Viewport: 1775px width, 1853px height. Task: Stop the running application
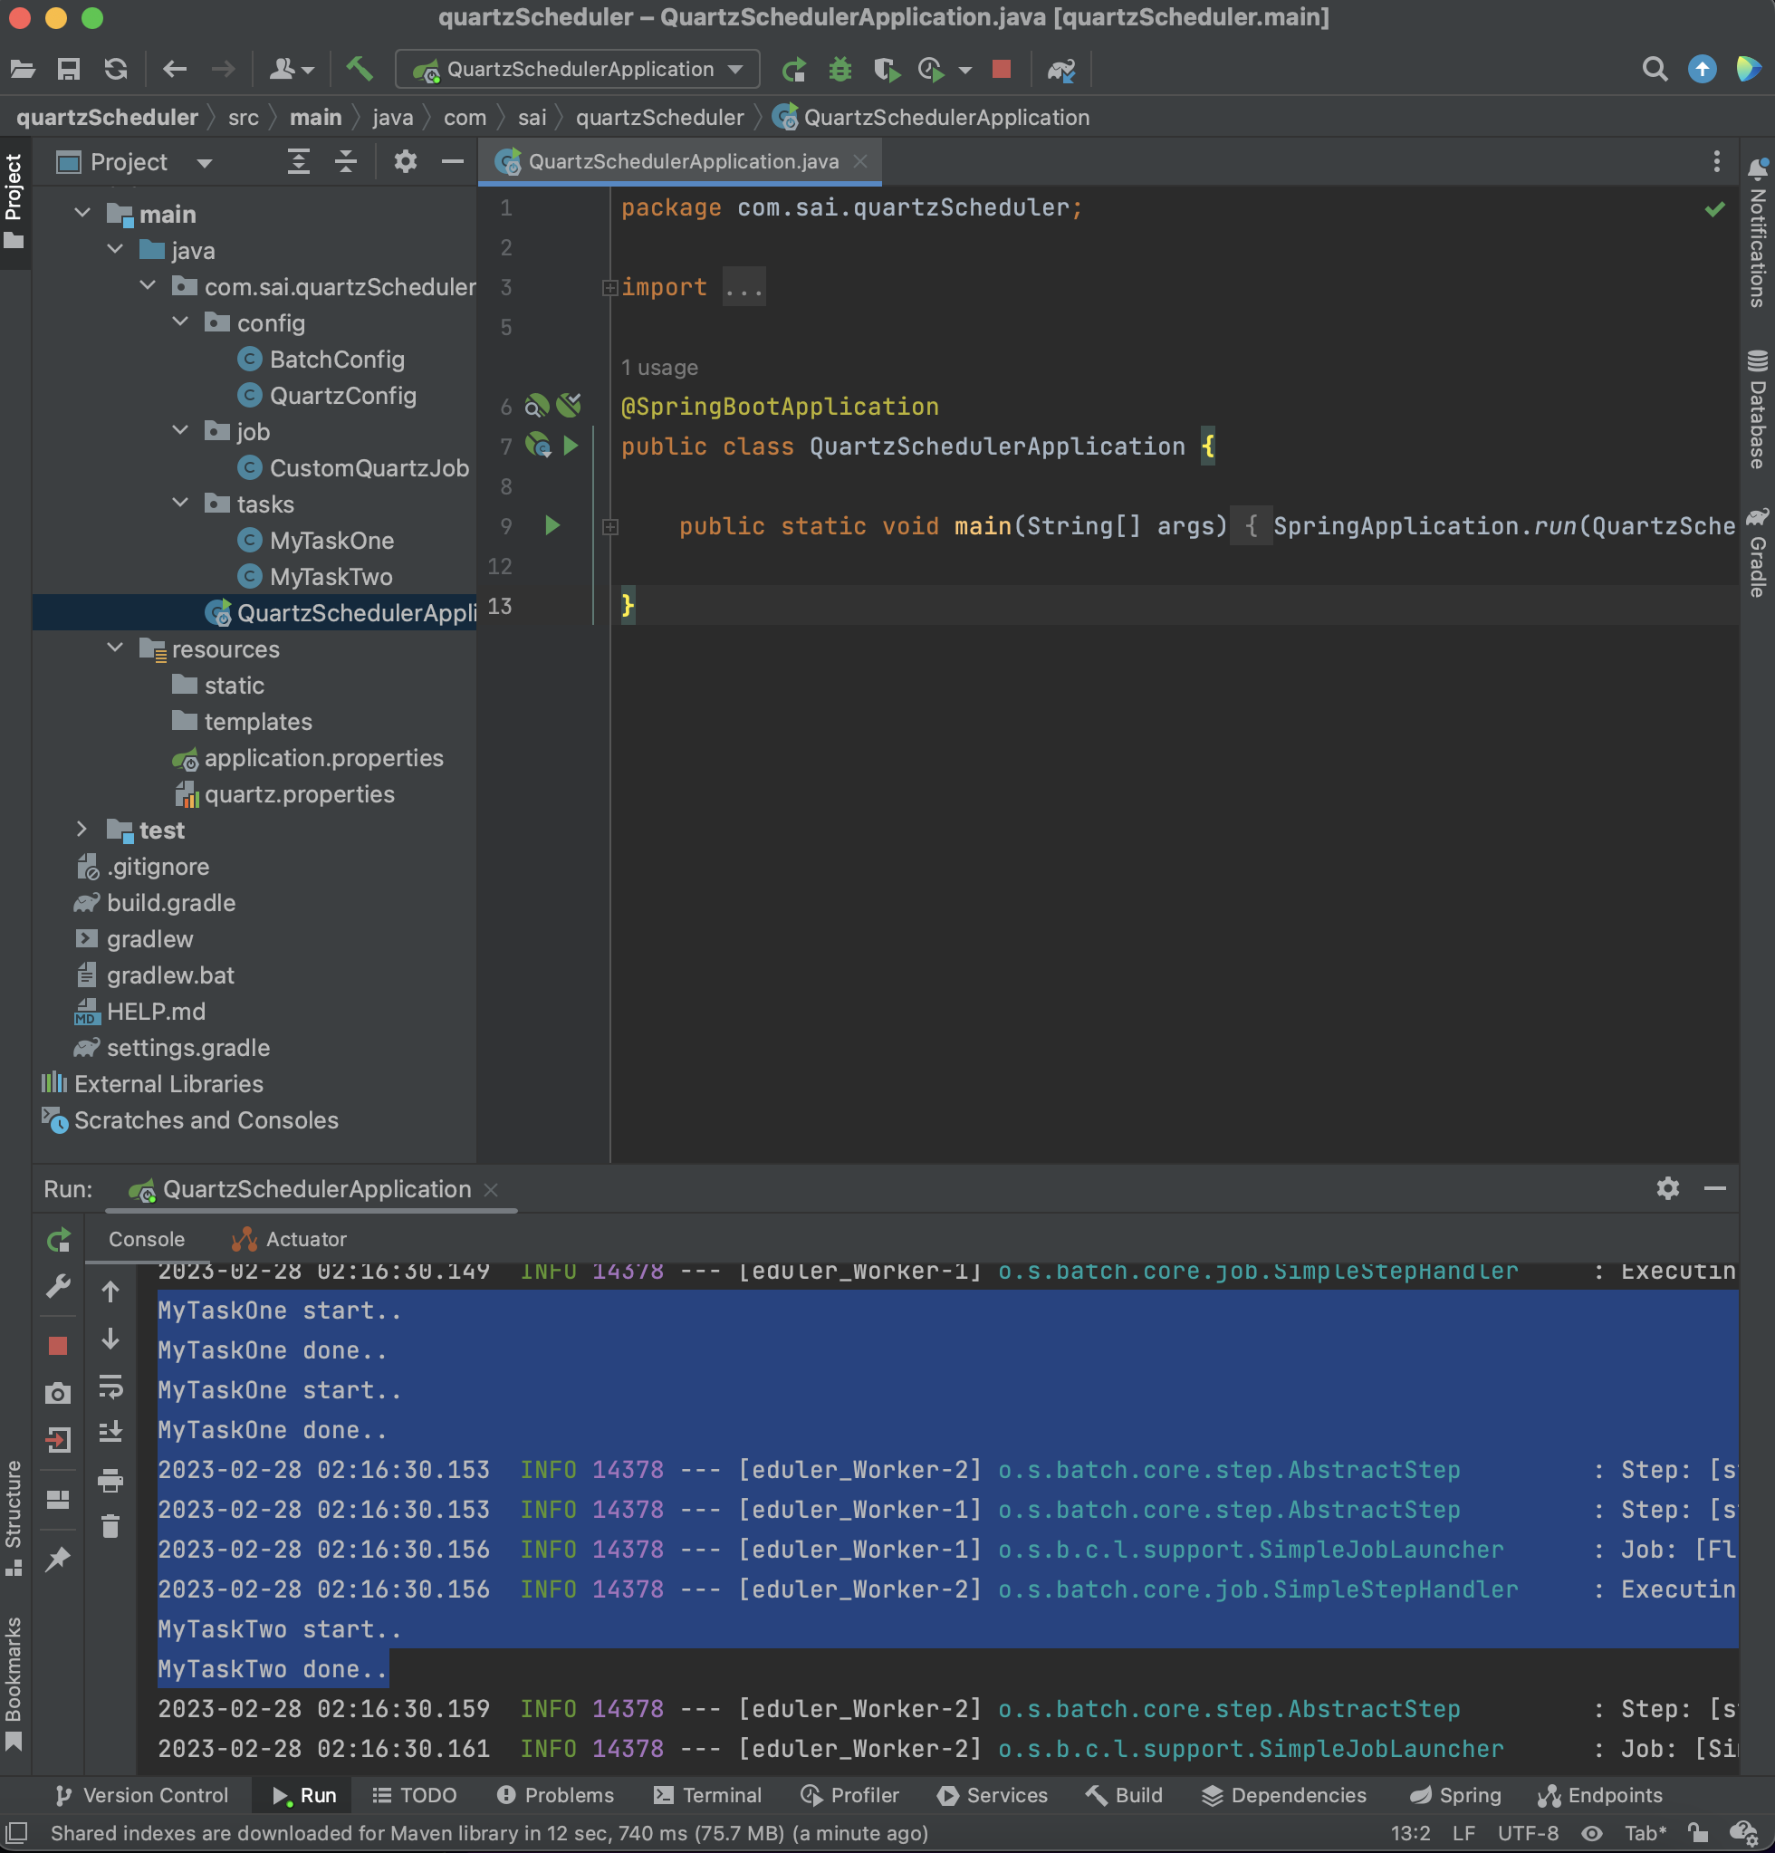[1003, 69]
